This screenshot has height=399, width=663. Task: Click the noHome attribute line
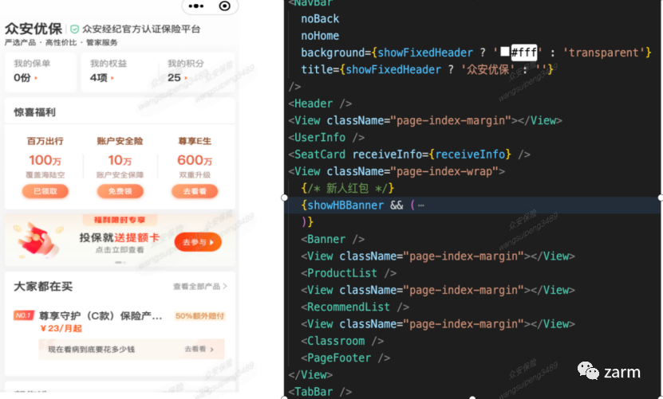coord(320,36)
